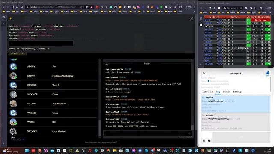Close the net control help panel with X
Viewport: 274px width, 154px height.
(191, 18)
